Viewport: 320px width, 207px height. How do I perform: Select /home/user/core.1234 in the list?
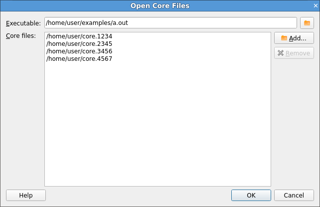[79, 36]
